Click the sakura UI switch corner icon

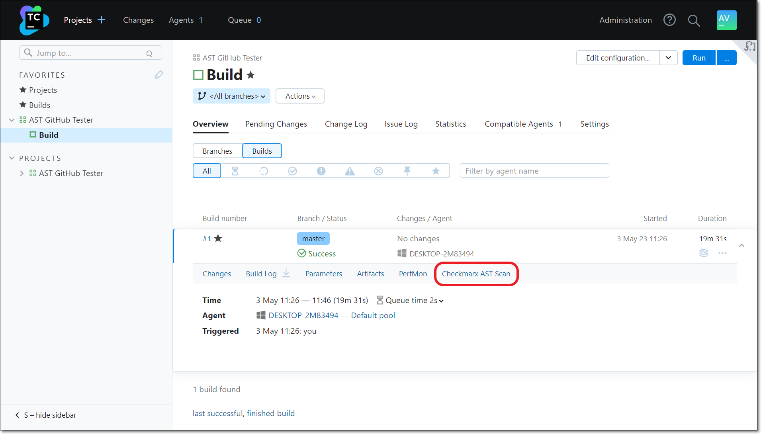[x=750, y=47]
